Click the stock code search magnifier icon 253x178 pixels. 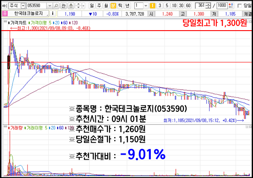[x=56, y=6]
